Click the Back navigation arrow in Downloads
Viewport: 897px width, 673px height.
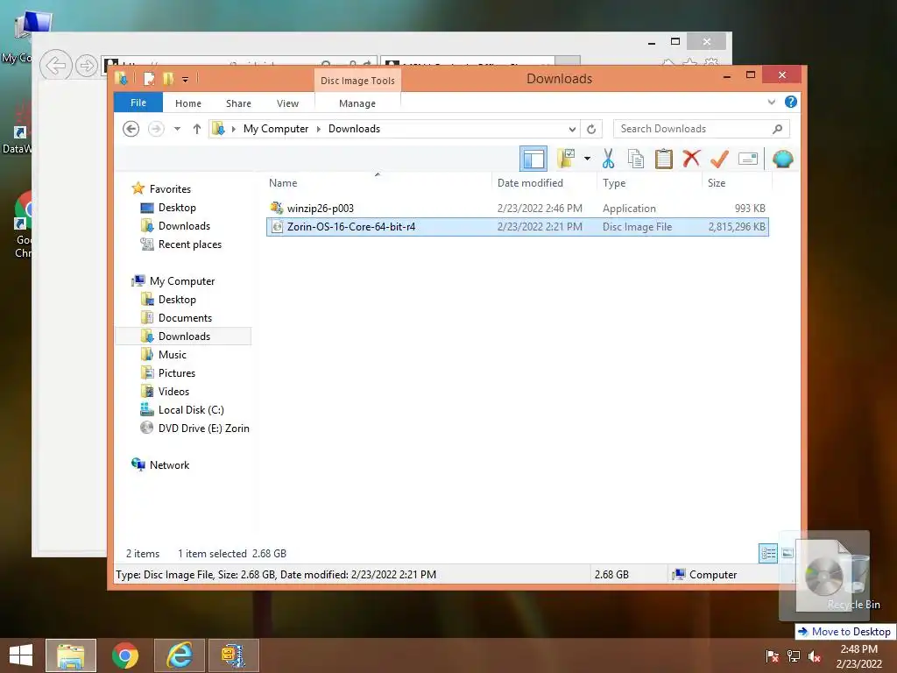[131, 129]
